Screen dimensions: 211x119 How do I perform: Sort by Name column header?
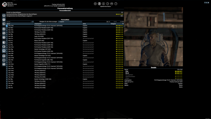pos(20,23)
